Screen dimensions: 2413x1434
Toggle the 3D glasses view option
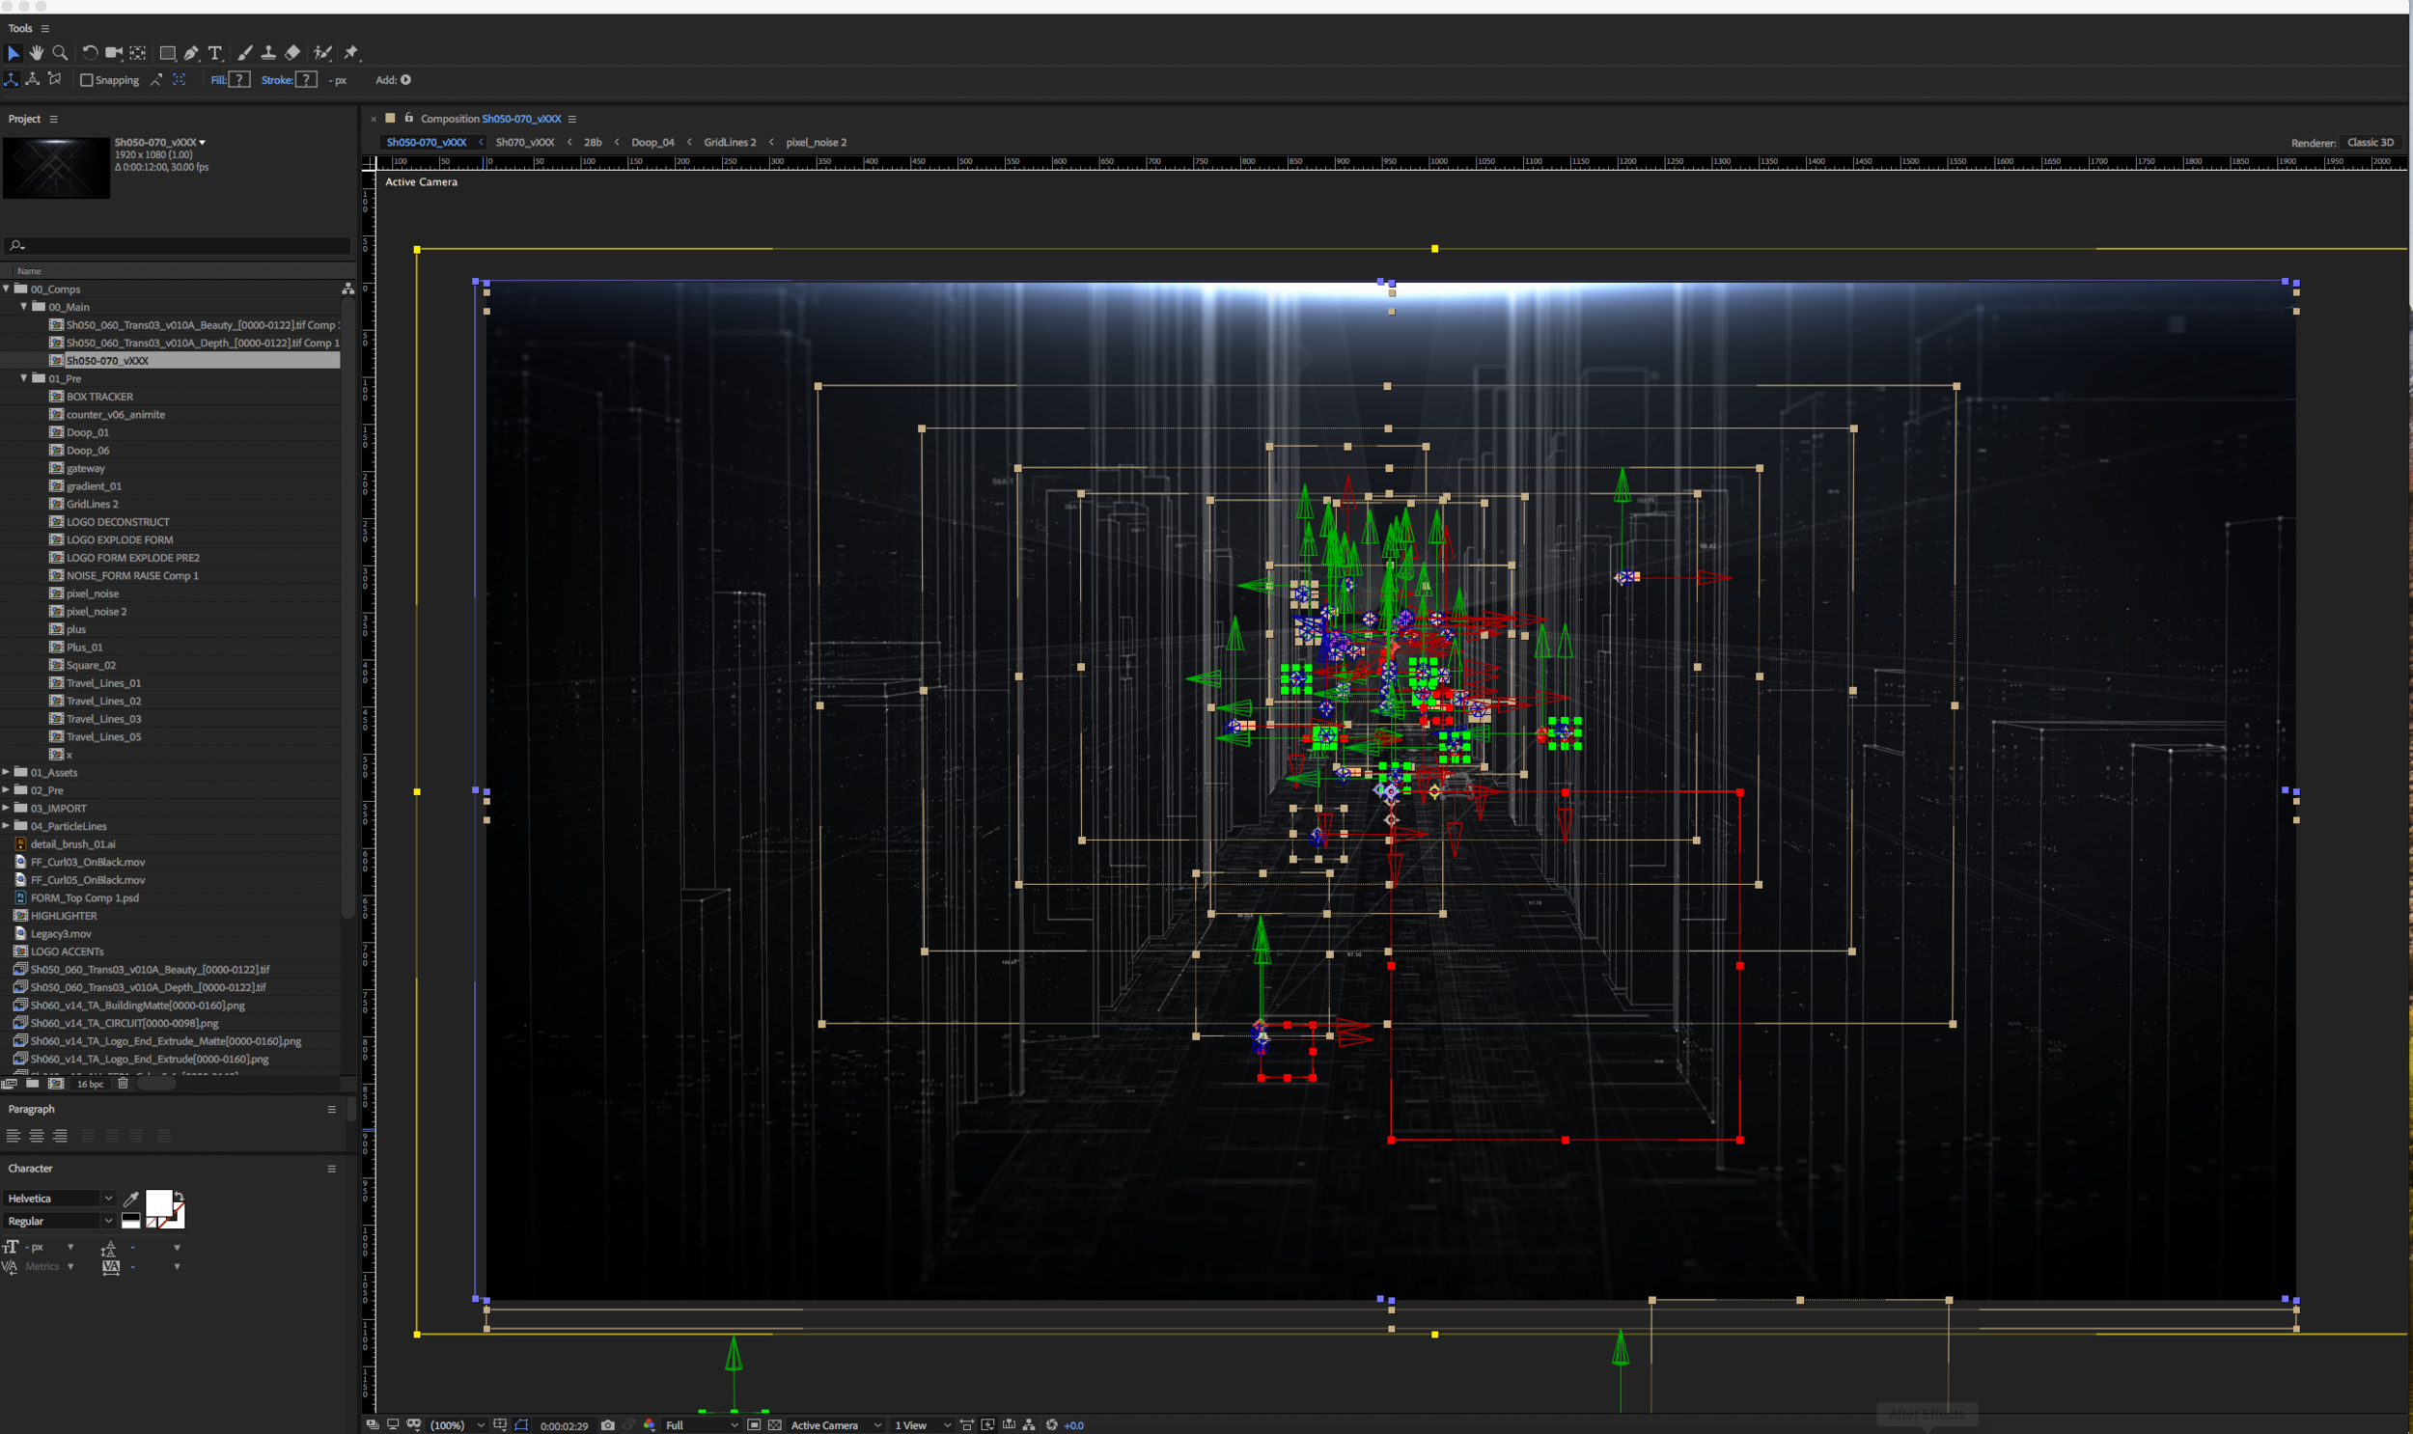click(415, 1425)
